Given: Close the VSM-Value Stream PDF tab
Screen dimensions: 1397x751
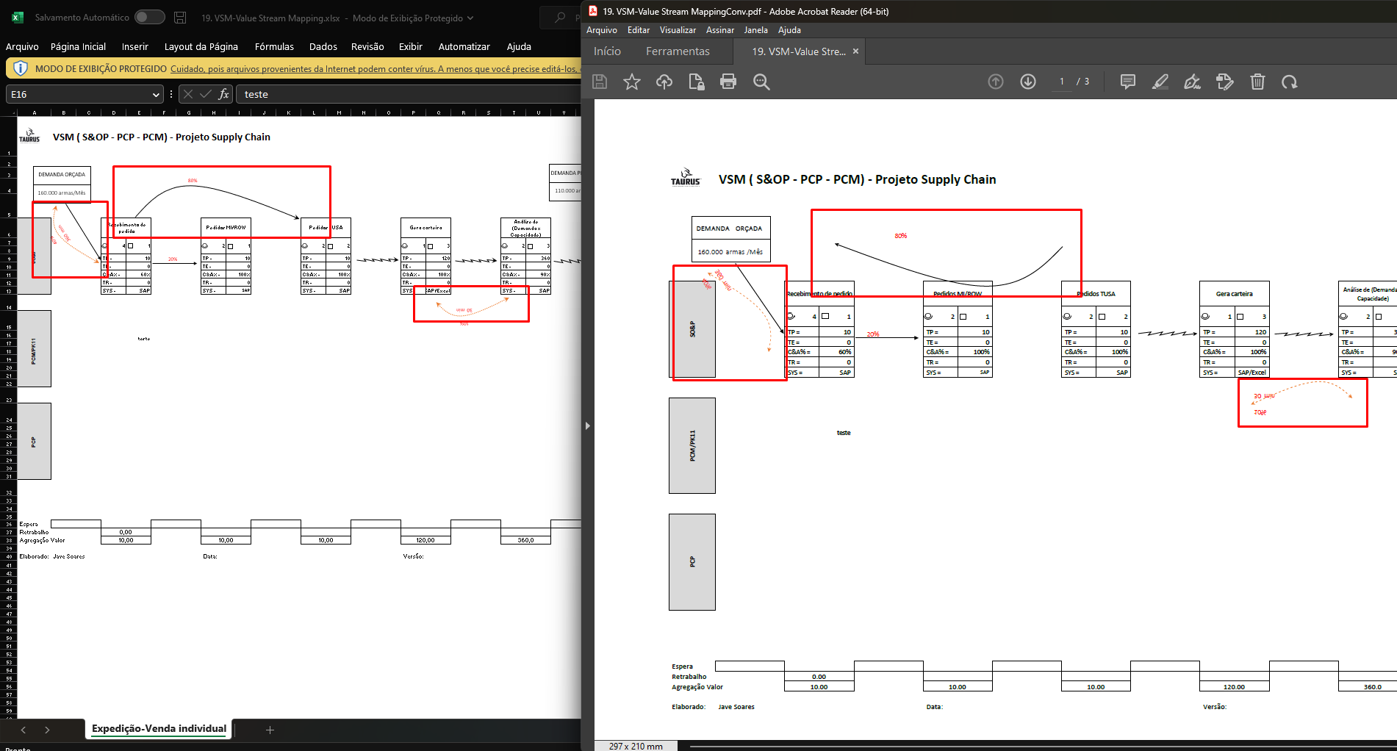Looking at the screenshot, I should [x=855, y=51].
